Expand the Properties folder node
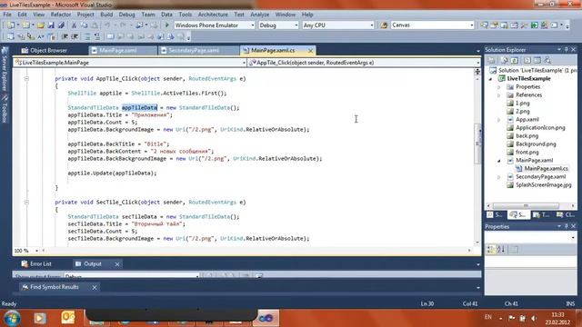Screen dimensions: 582x327 tap(499, 87)
